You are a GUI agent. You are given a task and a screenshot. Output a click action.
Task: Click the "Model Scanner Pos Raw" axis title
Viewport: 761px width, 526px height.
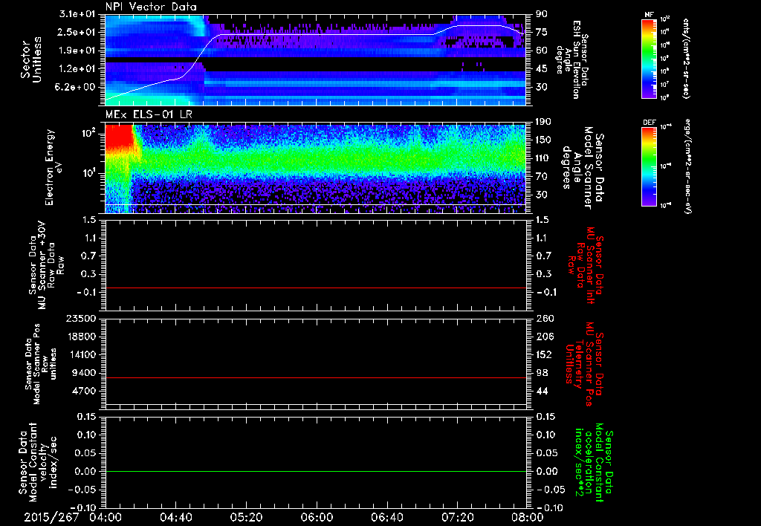click(x=40, y=364)
